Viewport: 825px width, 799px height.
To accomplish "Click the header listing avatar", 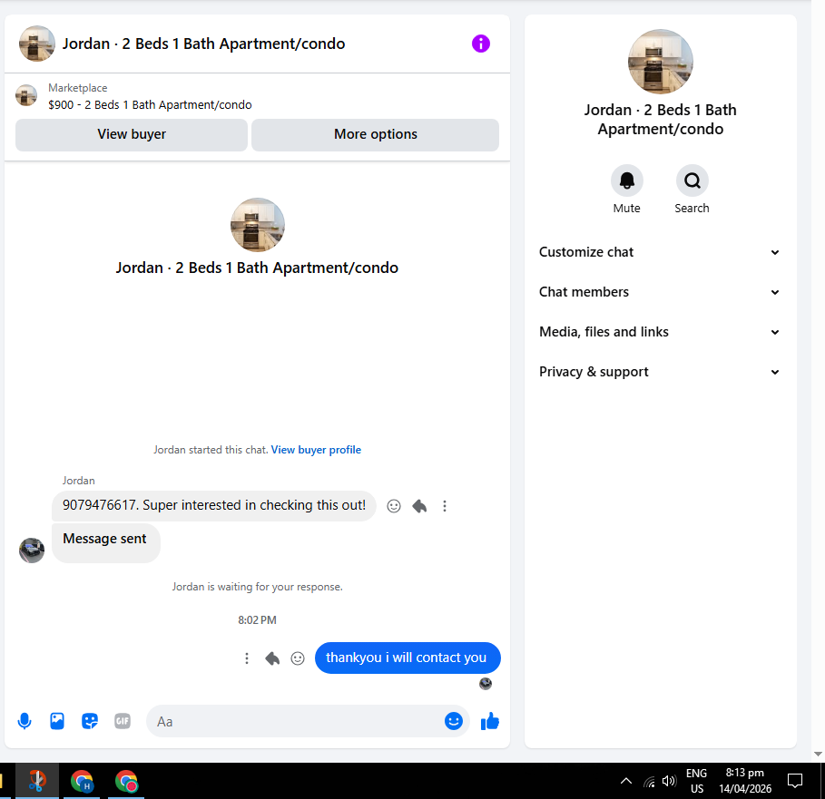I will click(37, 44).
